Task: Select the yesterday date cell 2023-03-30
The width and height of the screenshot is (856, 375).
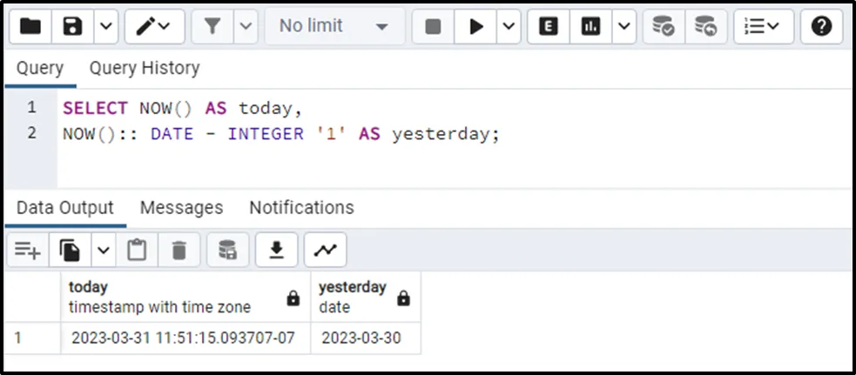Action: [x=361, y=338]
